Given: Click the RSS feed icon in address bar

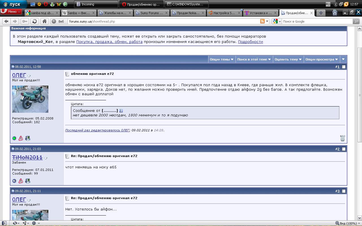Looking at the screenshot, I should tap(262, 21).
